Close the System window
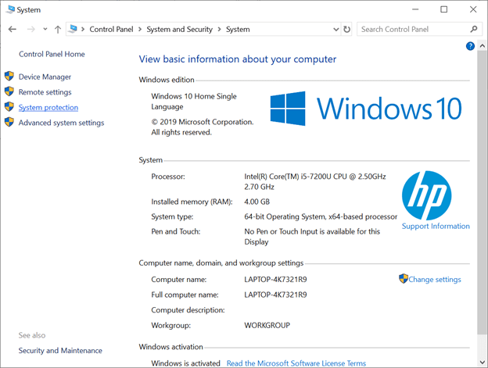The height and width of the screenshot is (368, 488). pos(473,9)
